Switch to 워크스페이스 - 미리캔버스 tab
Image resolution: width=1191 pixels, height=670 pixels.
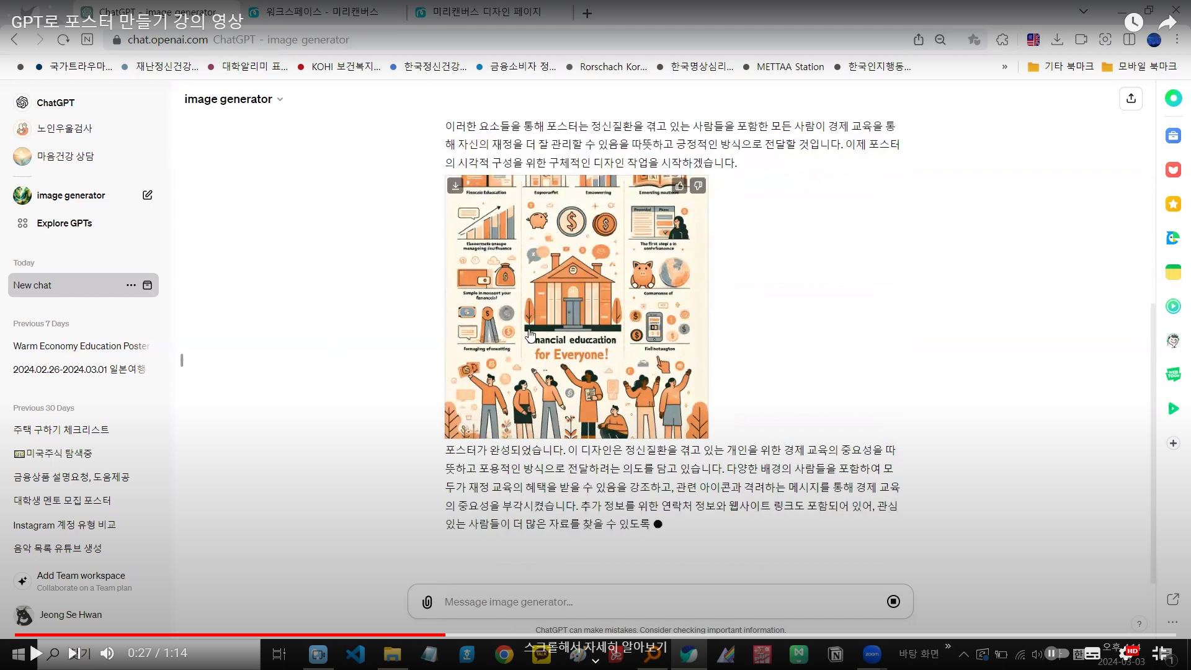click(321, 12)
